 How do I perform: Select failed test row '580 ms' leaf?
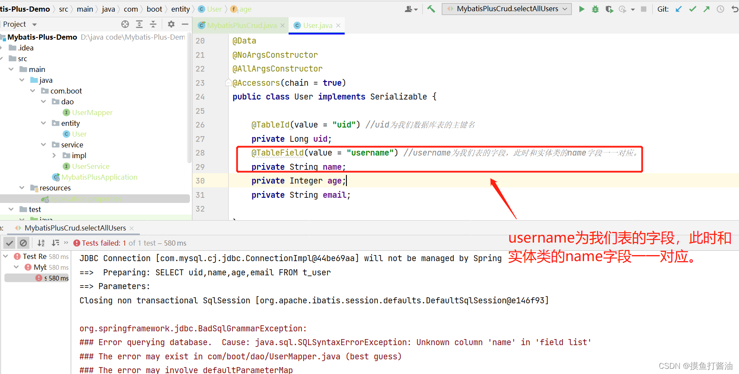pyautogui.click(x=37, y=278)
